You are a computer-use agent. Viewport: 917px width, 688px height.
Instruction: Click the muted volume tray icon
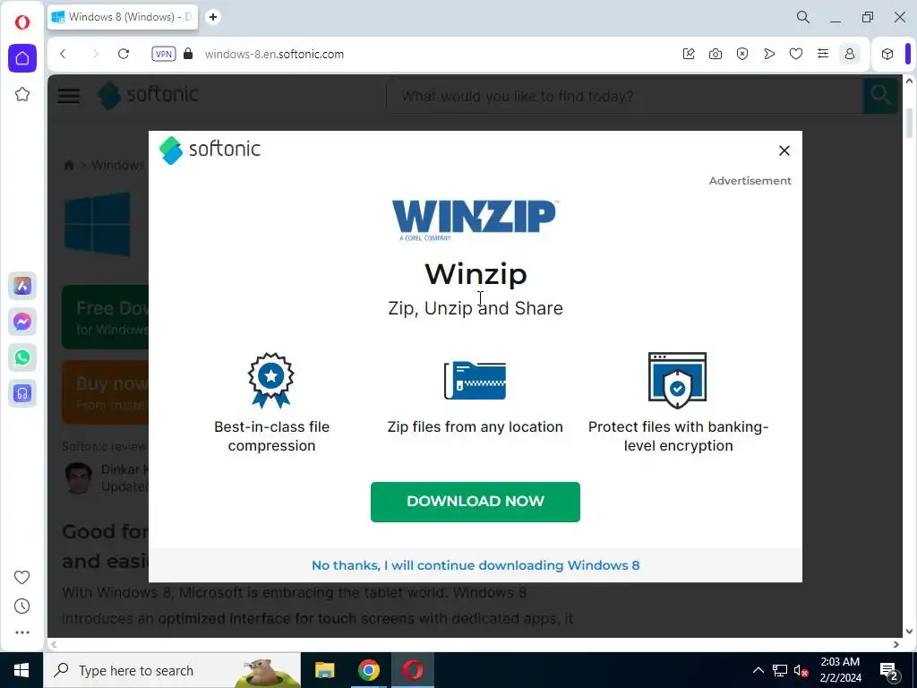[801, 670]
